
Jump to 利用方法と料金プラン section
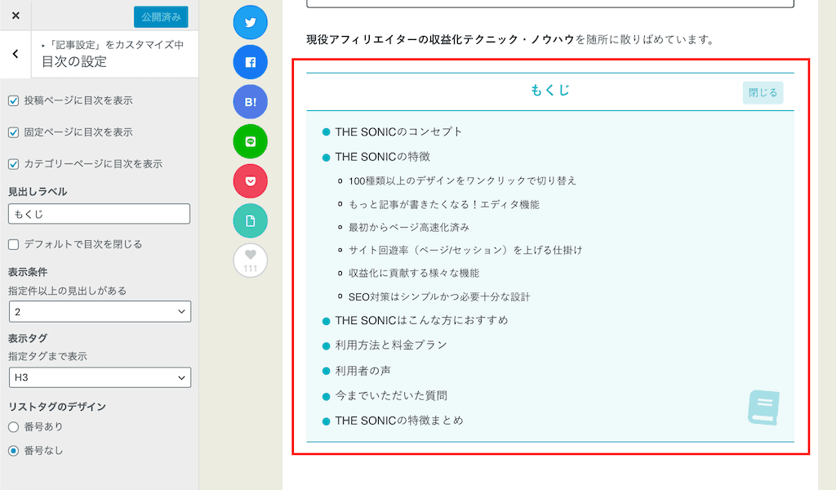pos(391,345)
